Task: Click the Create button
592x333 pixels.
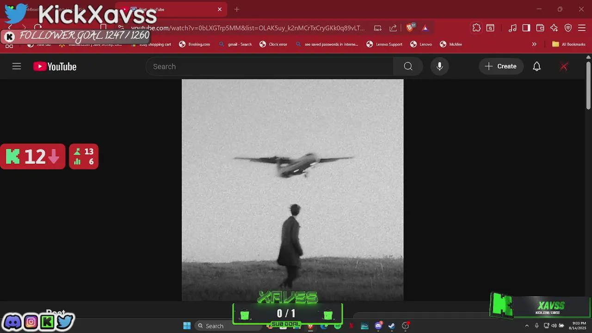Action: [x=501, y=66]
